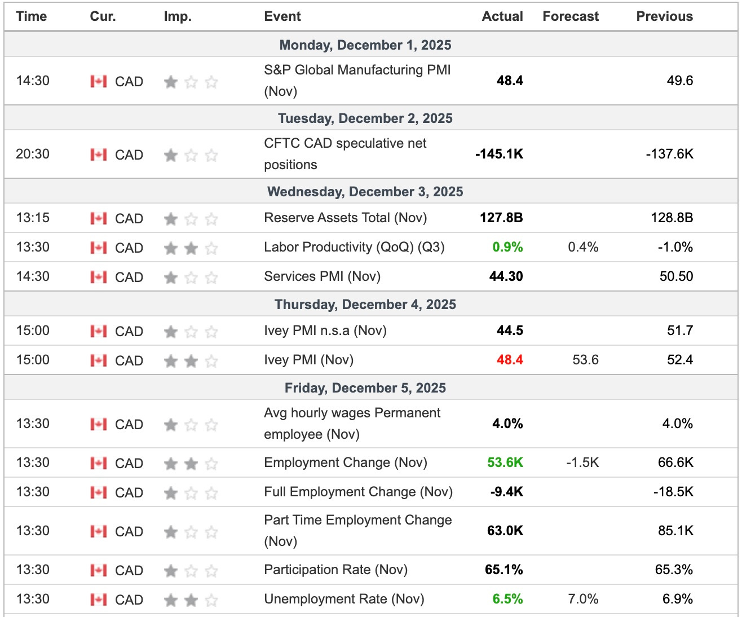Viewport: 742px width, 617px height.
Task: Click green actual value 0.9%
Action: pyautogui.click(x=508, y=247)
